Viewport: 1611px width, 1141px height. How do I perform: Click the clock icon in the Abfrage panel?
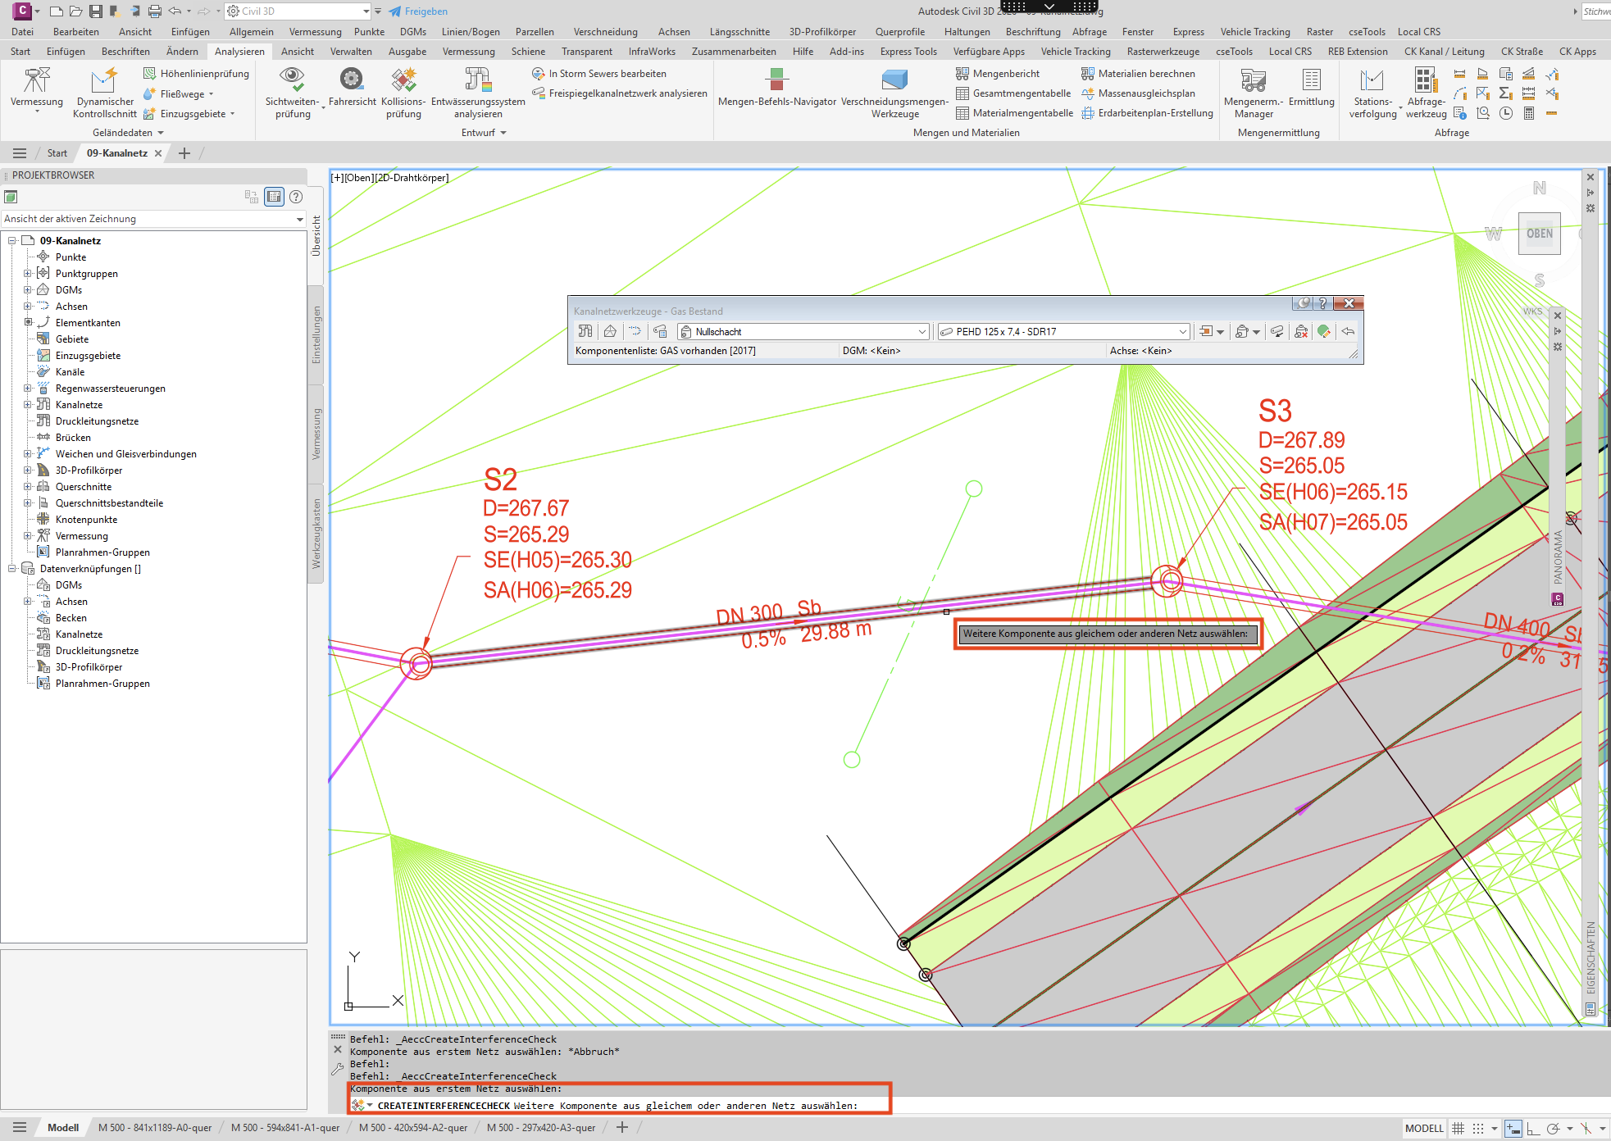click(x=1506, y=113)
